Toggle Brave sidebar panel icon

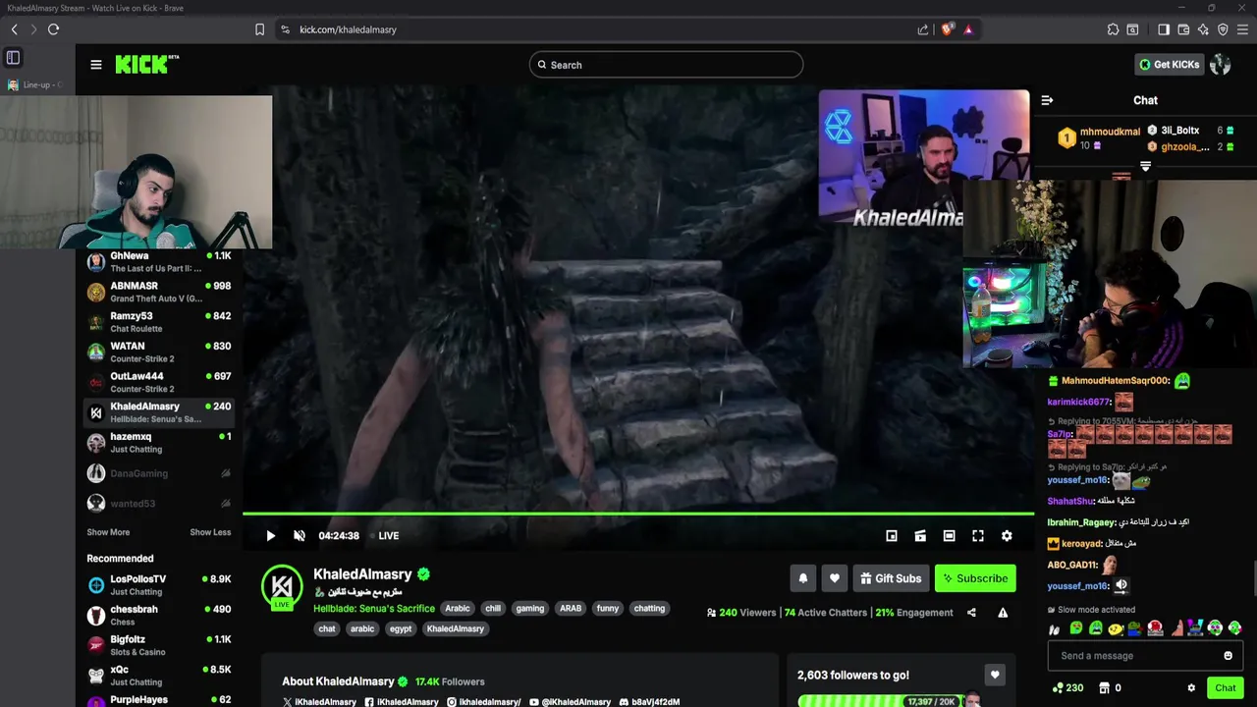pyautogui.click(x=1164, y=29)
